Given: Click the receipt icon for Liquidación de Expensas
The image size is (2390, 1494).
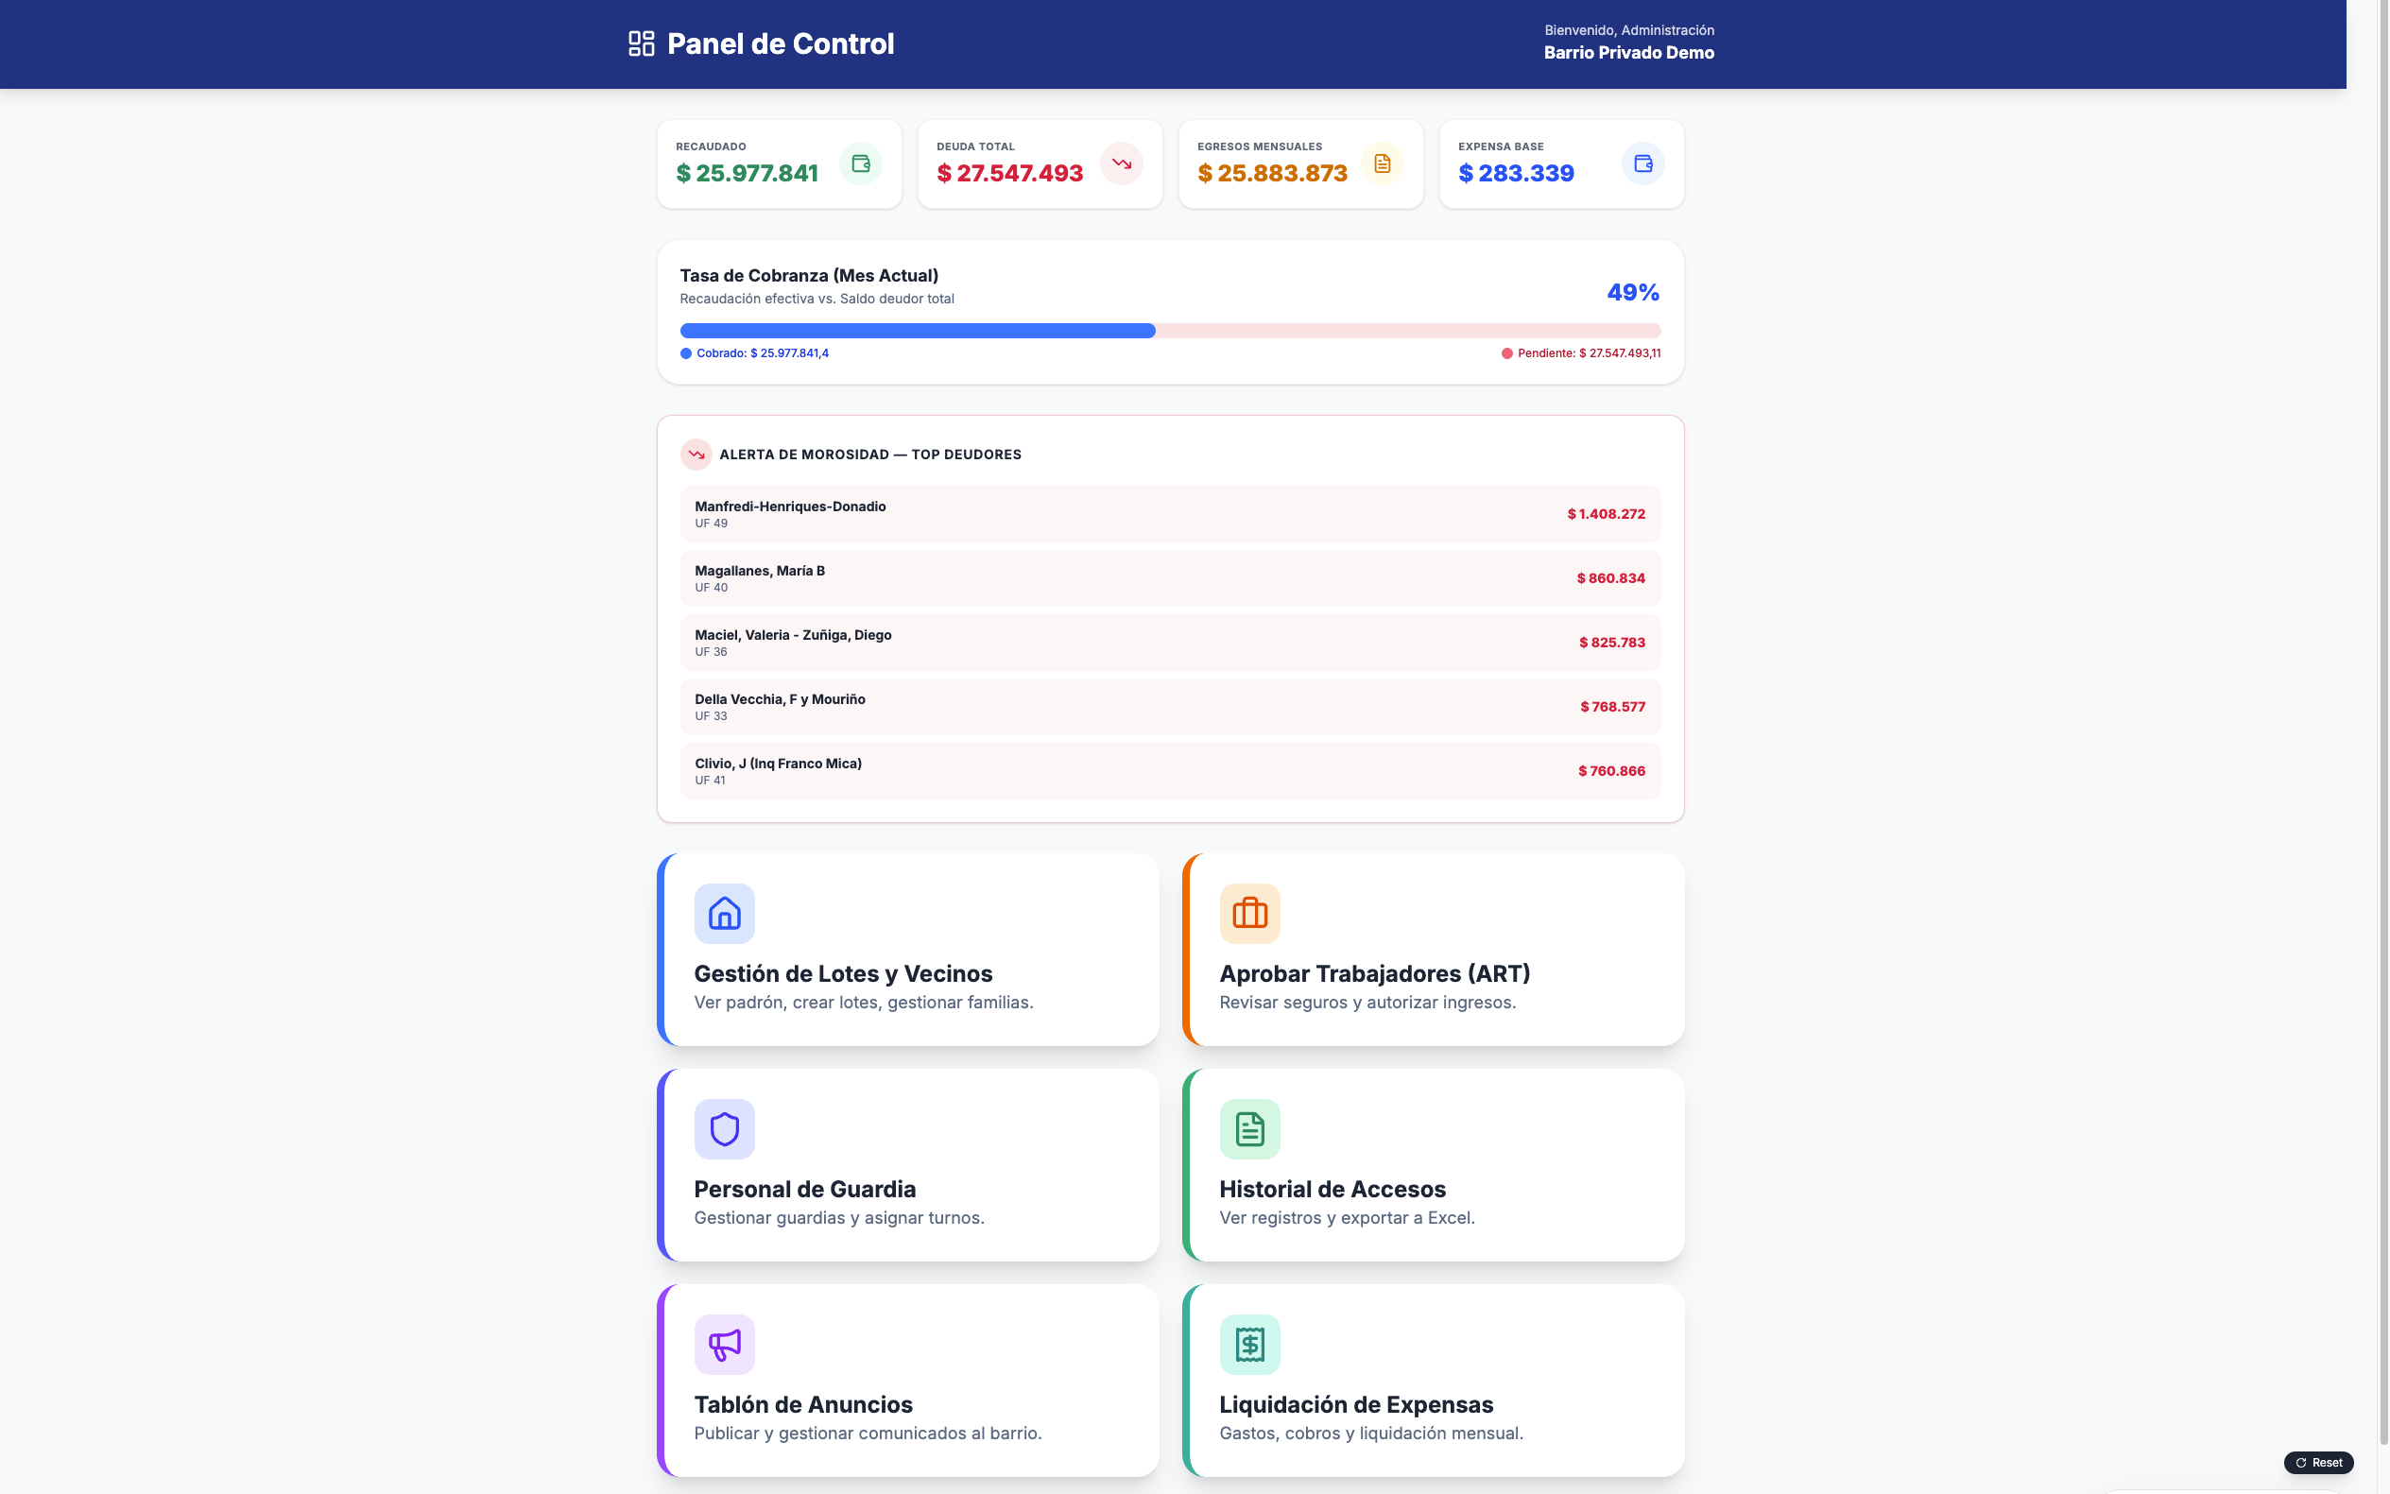Looking at the screenshot, I should click(x=1250, y=1344).
